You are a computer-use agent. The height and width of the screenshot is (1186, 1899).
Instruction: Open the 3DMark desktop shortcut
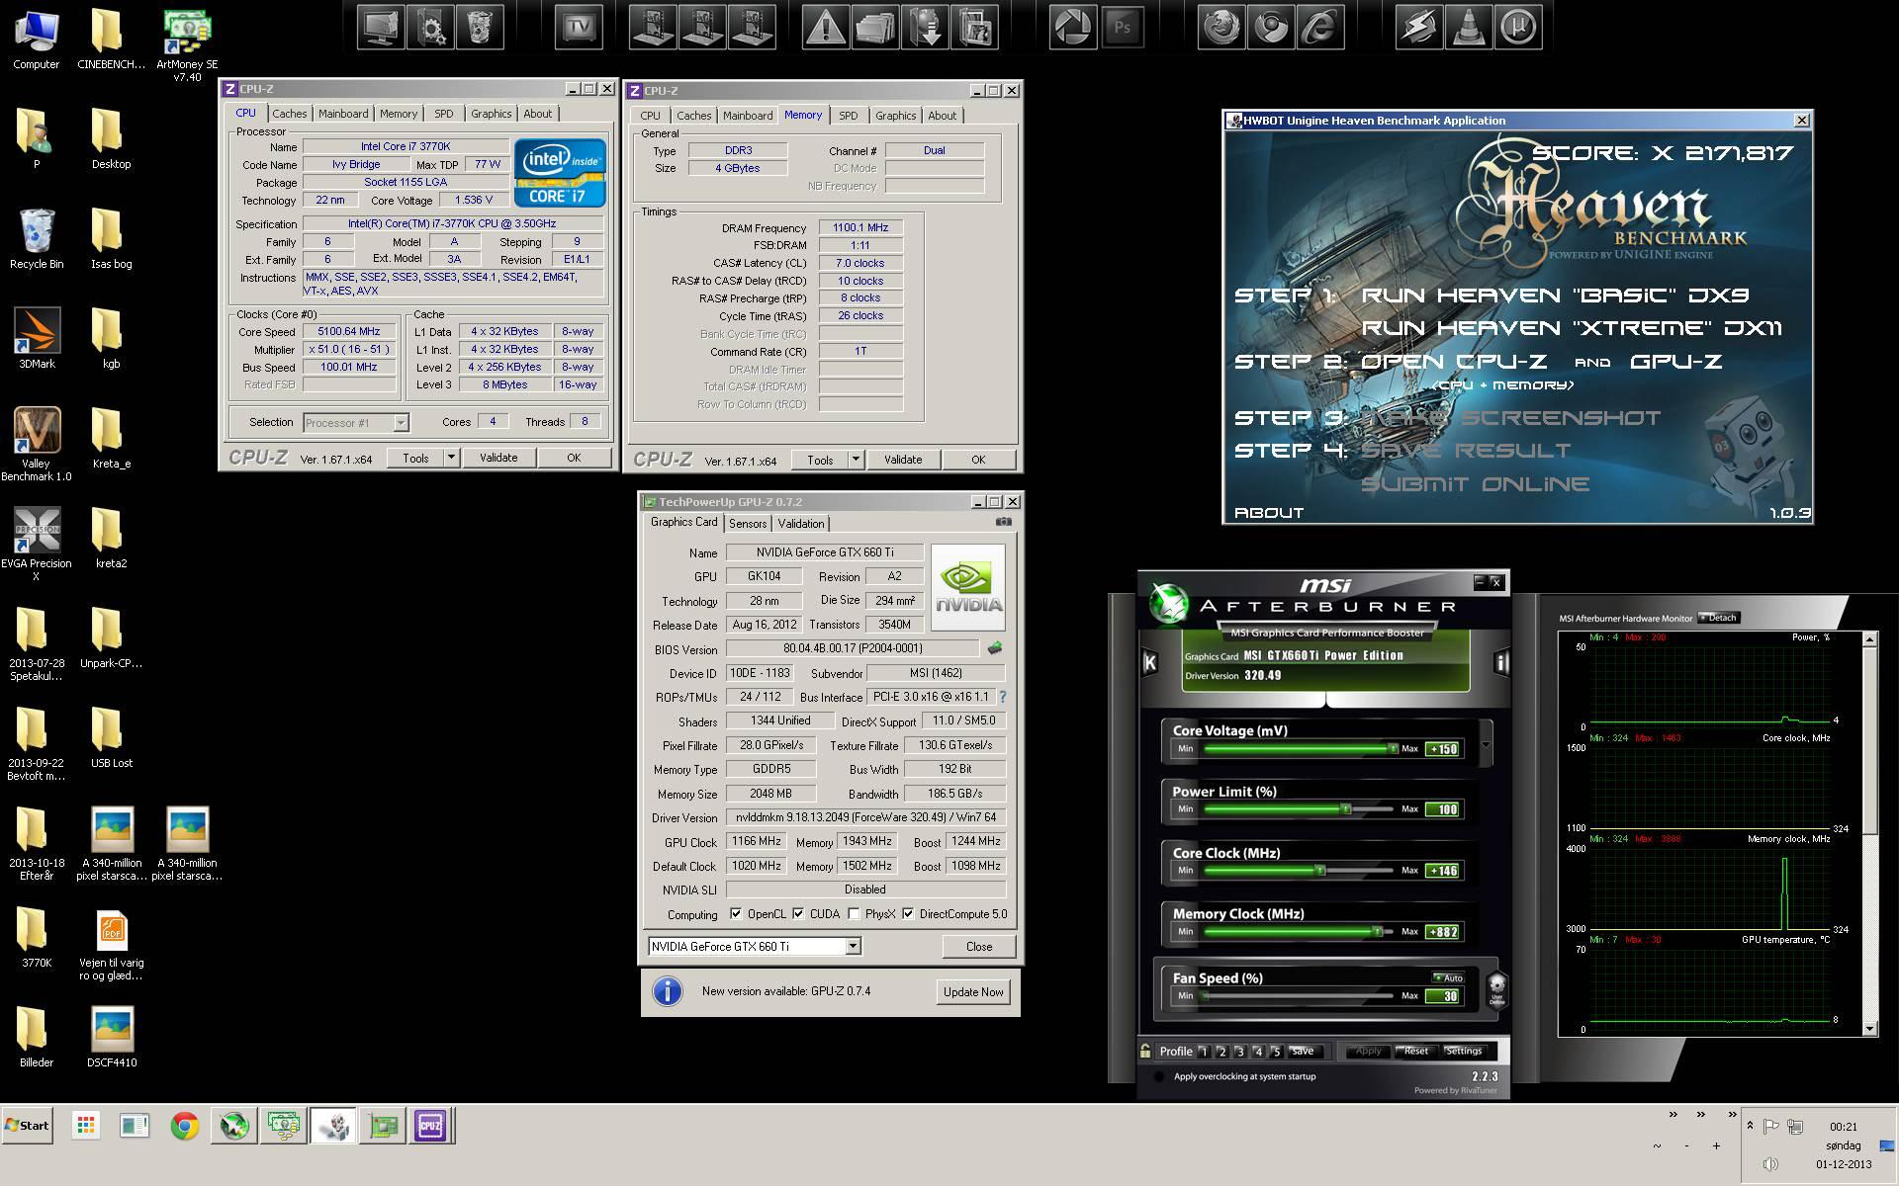37,339
